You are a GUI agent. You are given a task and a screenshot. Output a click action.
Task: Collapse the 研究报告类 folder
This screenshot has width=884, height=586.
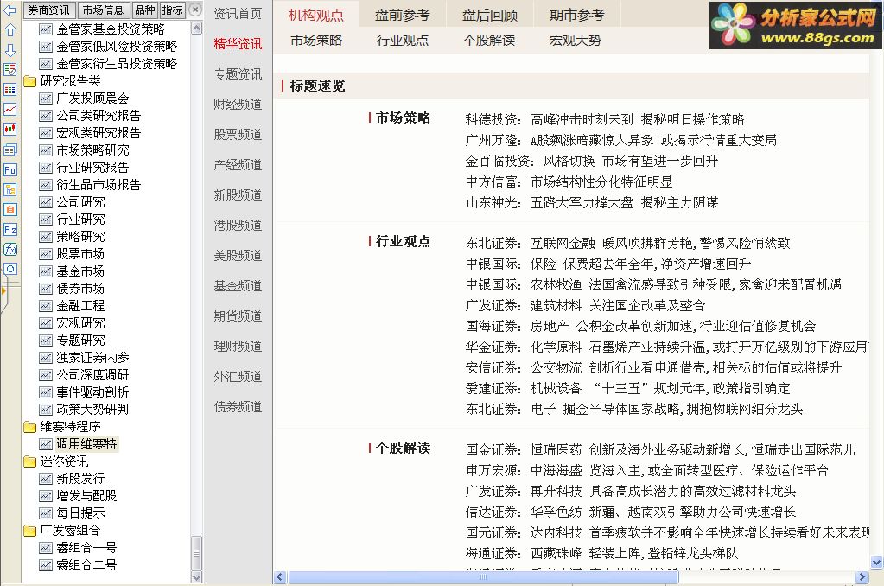click(29, 82)
